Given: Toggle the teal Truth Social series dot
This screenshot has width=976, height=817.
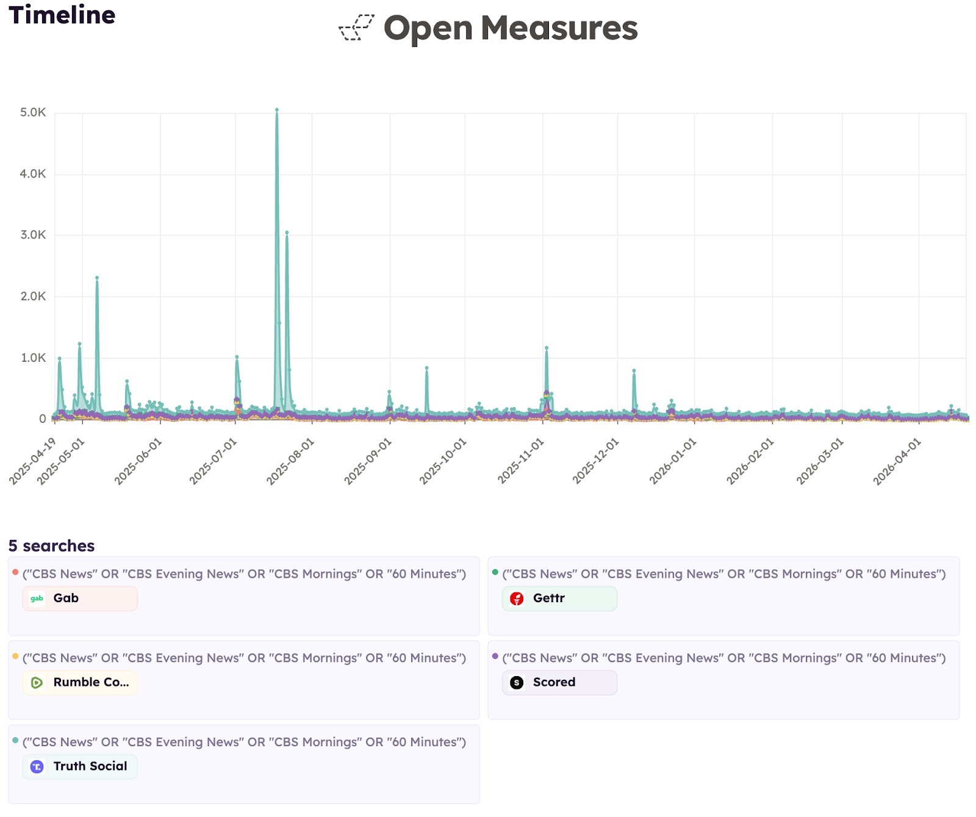Looking at the screenshot, I should coord(14,740).
